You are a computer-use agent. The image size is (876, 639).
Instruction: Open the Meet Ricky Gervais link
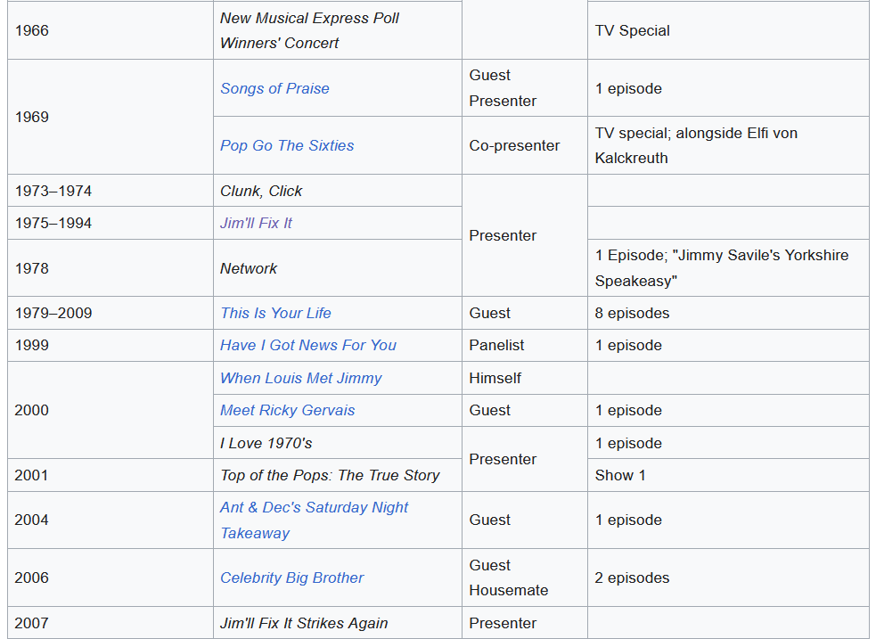[x=287, y=410]
